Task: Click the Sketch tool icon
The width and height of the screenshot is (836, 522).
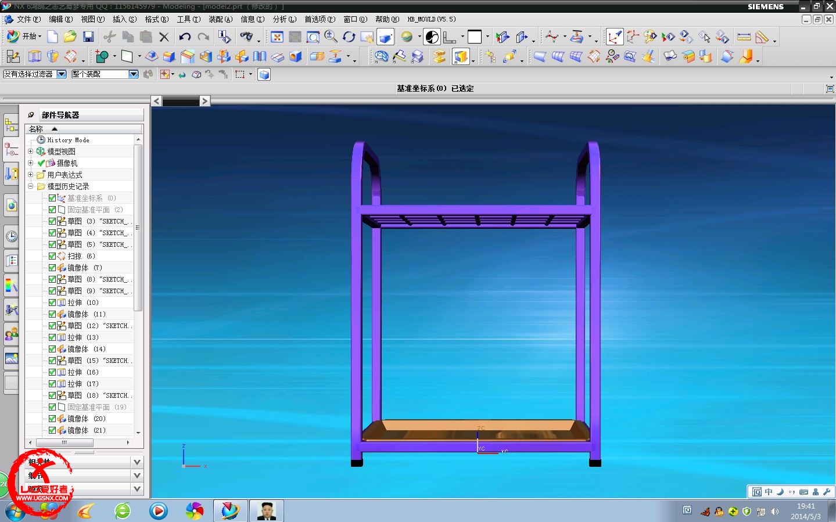Action: click(13, 56)
